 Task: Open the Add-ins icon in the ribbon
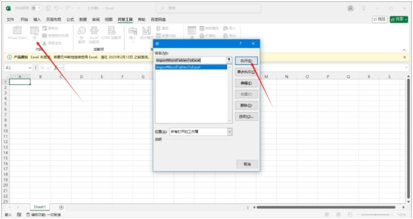pos(81,34)
